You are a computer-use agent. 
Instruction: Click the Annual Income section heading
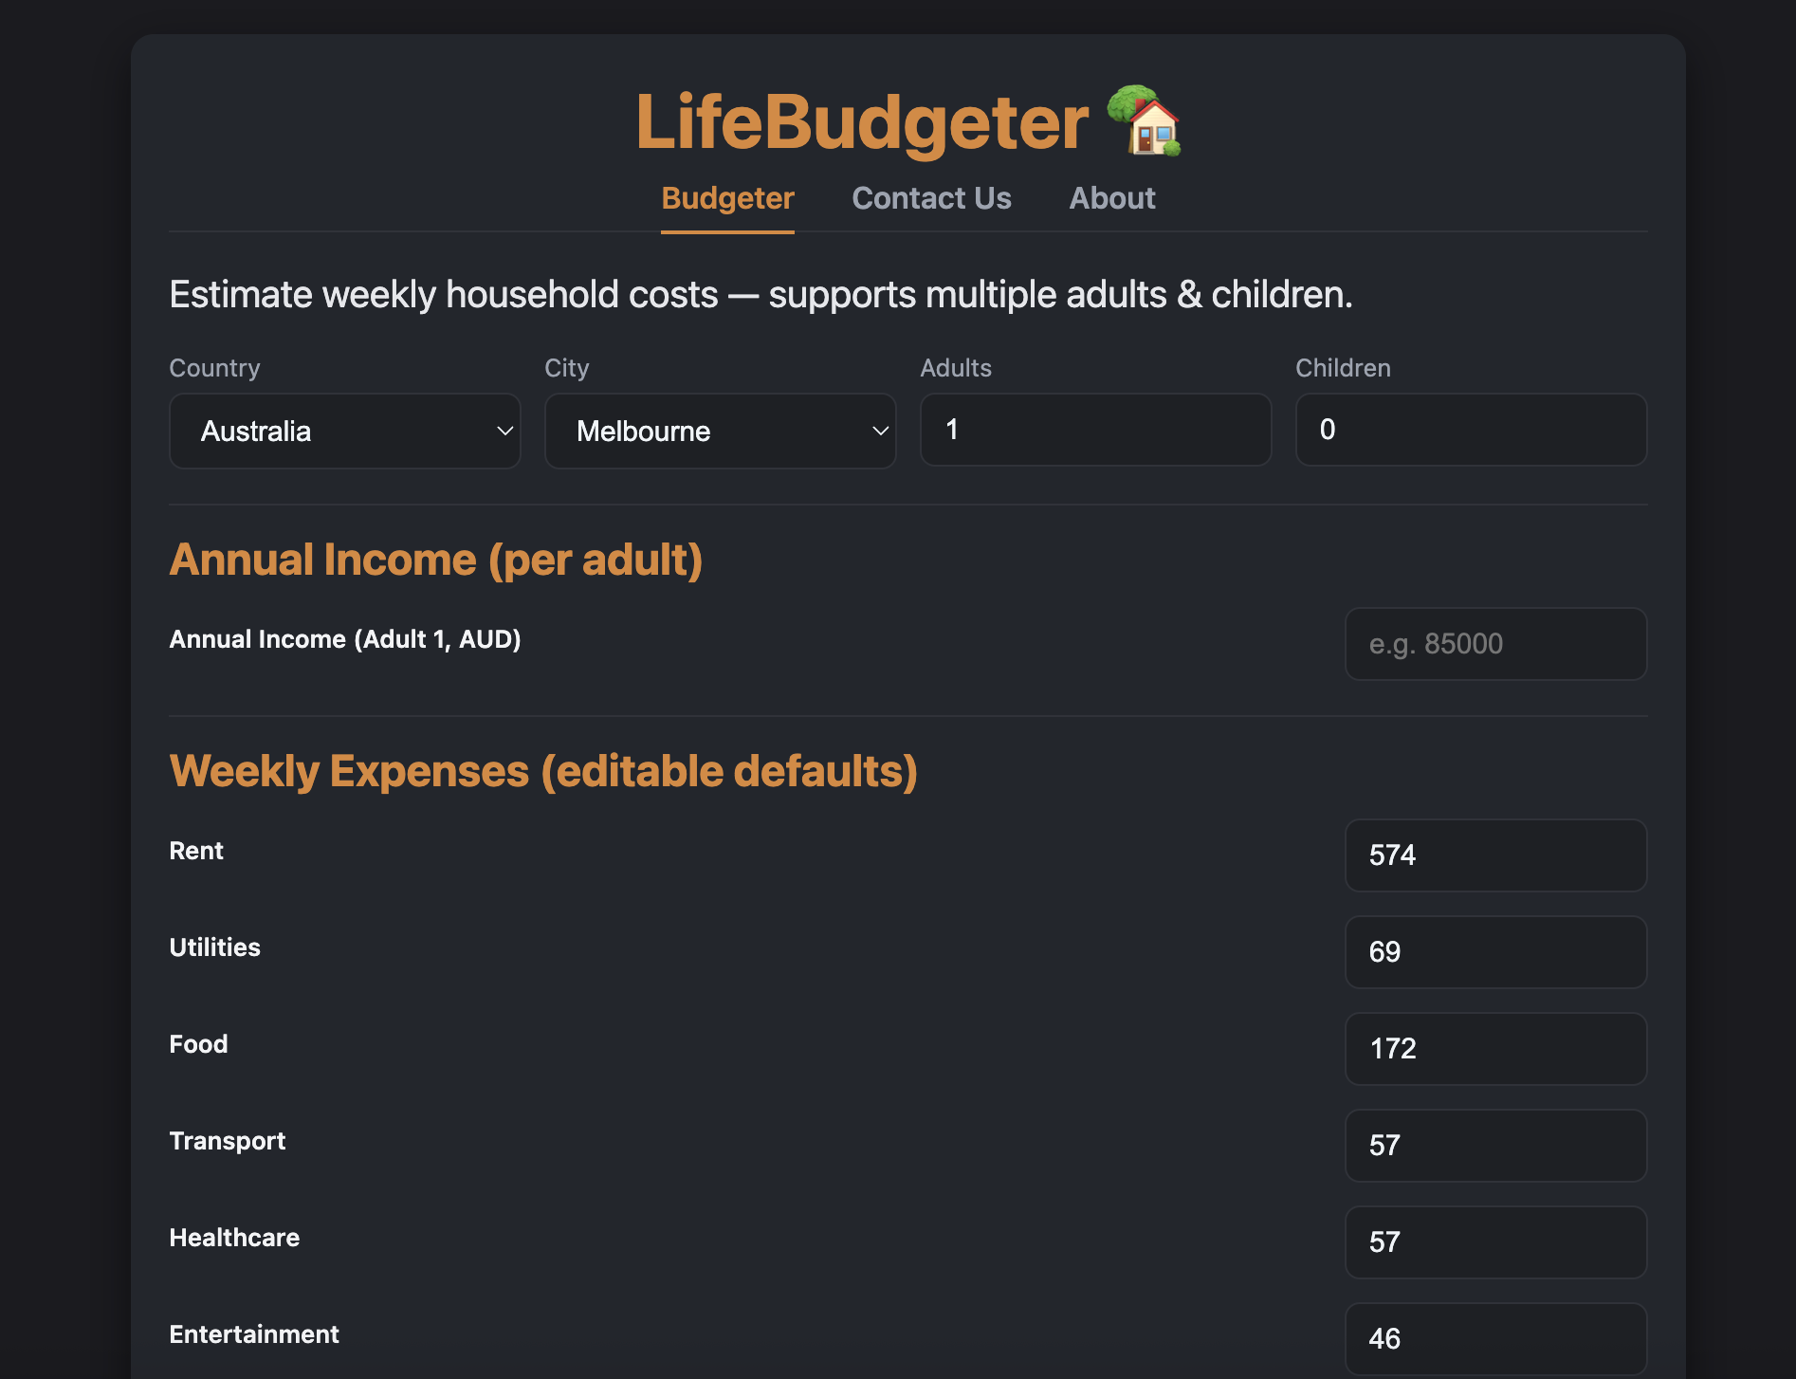[436, 560]
